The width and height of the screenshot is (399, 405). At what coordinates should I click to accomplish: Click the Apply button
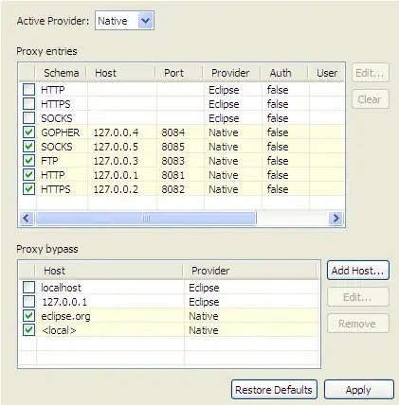(x=358, y=390)
